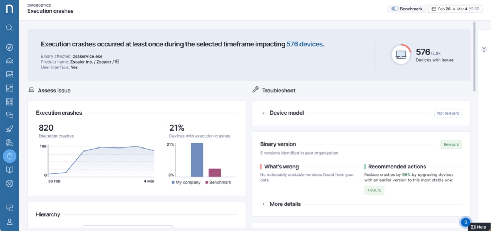The height and width of the screenshot is (232, 492).
Task: Toggle the Benchmark switch
Action: 395,9
